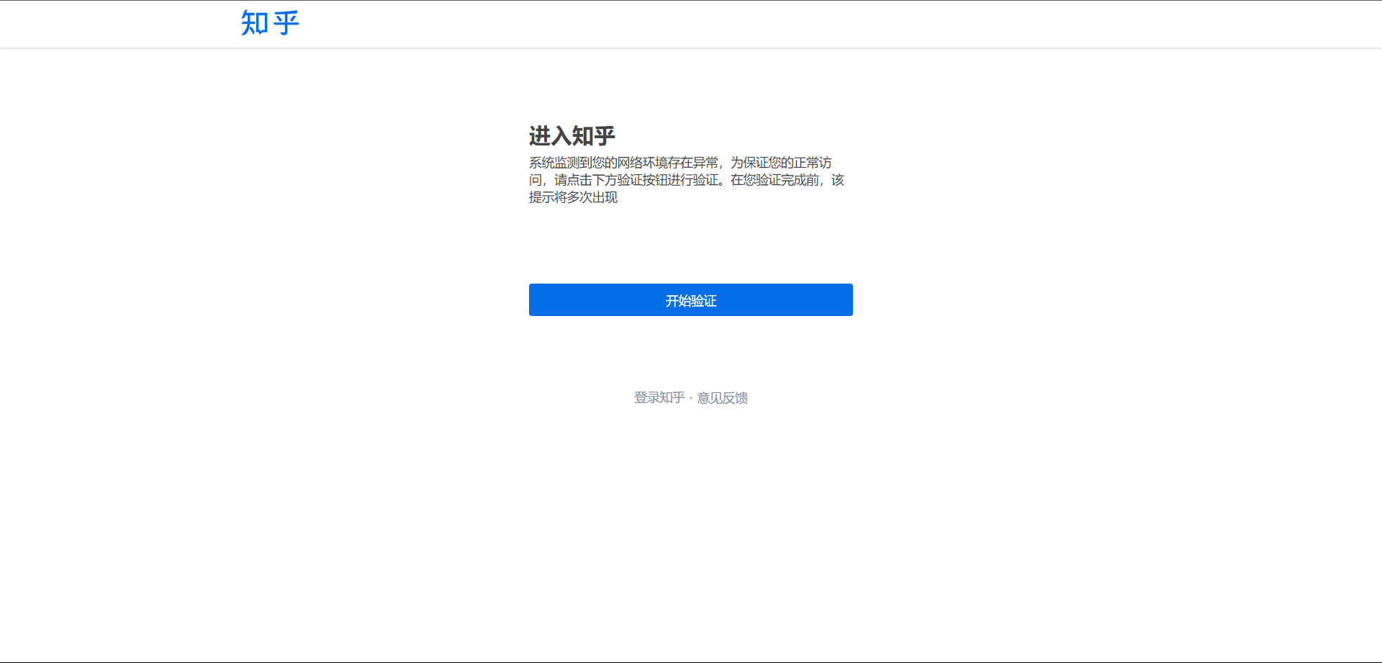This screenshot has height=663, width=1382.
Task: Click the phrase 为保证您的正常访 in the notice
Action: point(781,163)
